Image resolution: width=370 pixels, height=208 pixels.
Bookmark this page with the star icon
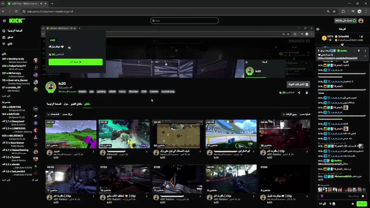point(334,12)
